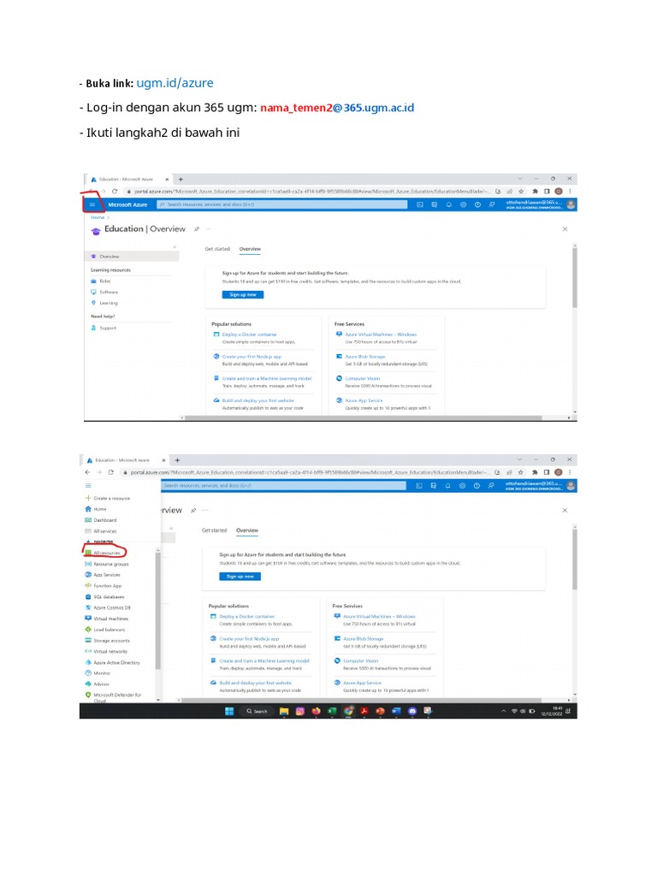The image size is (657, 876).
Task: Open Azure Active Directory in the flyout menu
Action: (x=116, y=663)
